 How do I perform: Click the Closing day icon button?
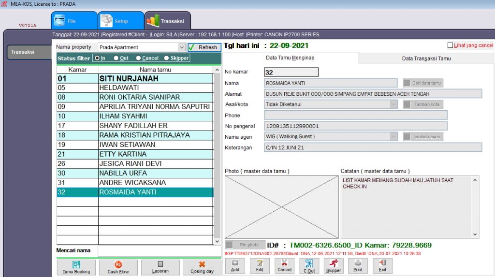[x=202, y=267]
